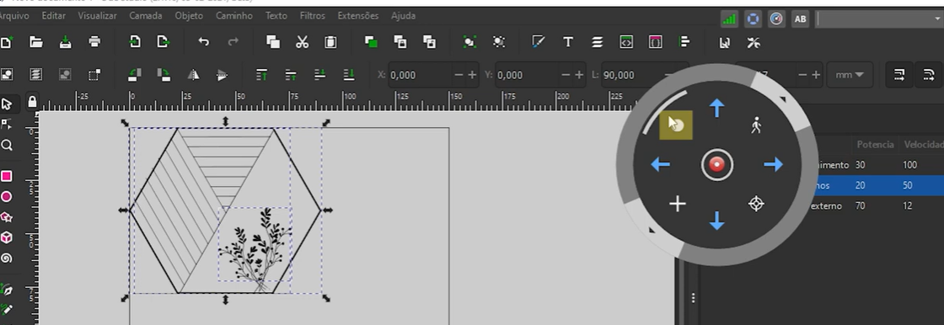Open the Editar menu

(54, 16)
